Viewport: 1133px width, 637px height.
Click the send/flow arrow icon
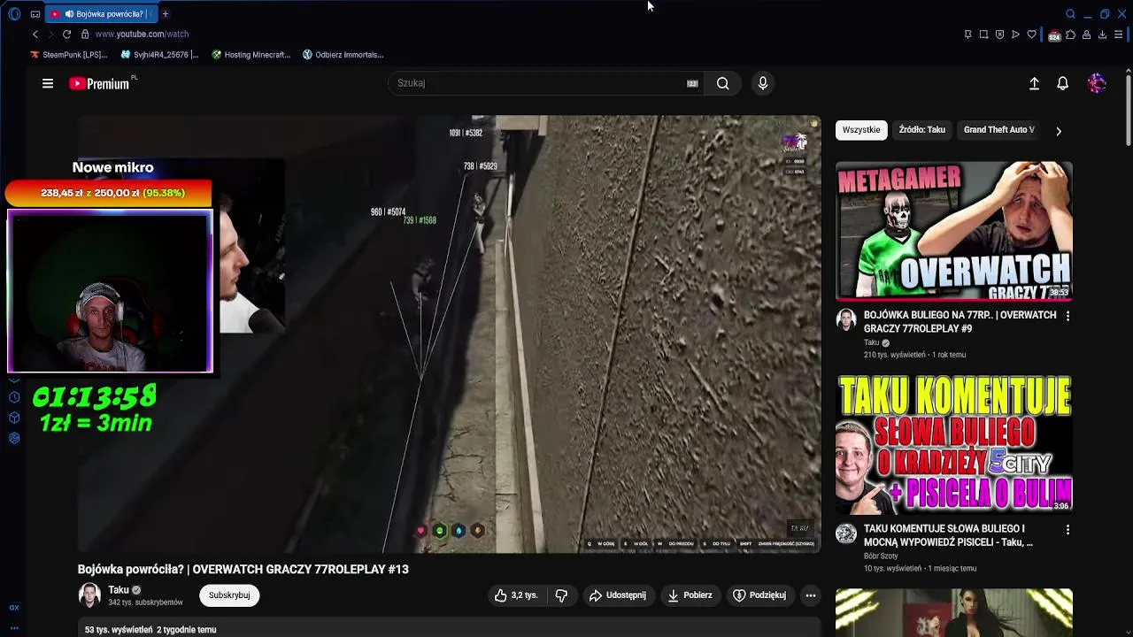coord(1015,35)
